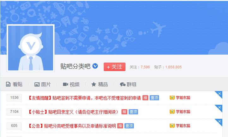Image resolution: width=228 pixels, height=137 pixels.
Task: Click the 图片 picture icon
Action: click(37, 84)
